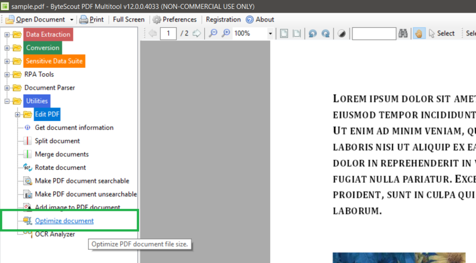Activate the Select cursor tool

[x=441, y=34]
